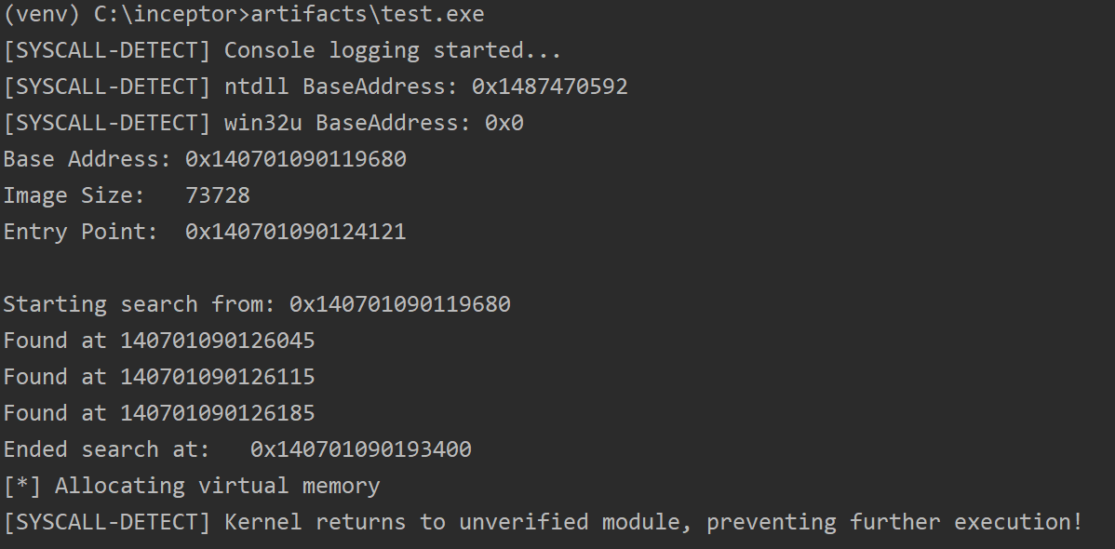
Task: Click the (venv) prompt prefix
Action: pos(42,14)
